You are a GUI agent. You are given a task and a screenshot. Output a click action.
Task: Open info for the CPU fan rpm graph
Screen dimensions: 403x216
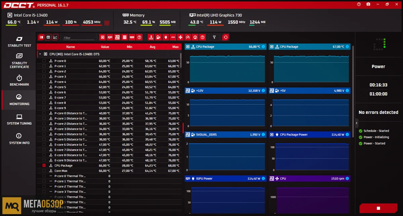tap(347, 178)
